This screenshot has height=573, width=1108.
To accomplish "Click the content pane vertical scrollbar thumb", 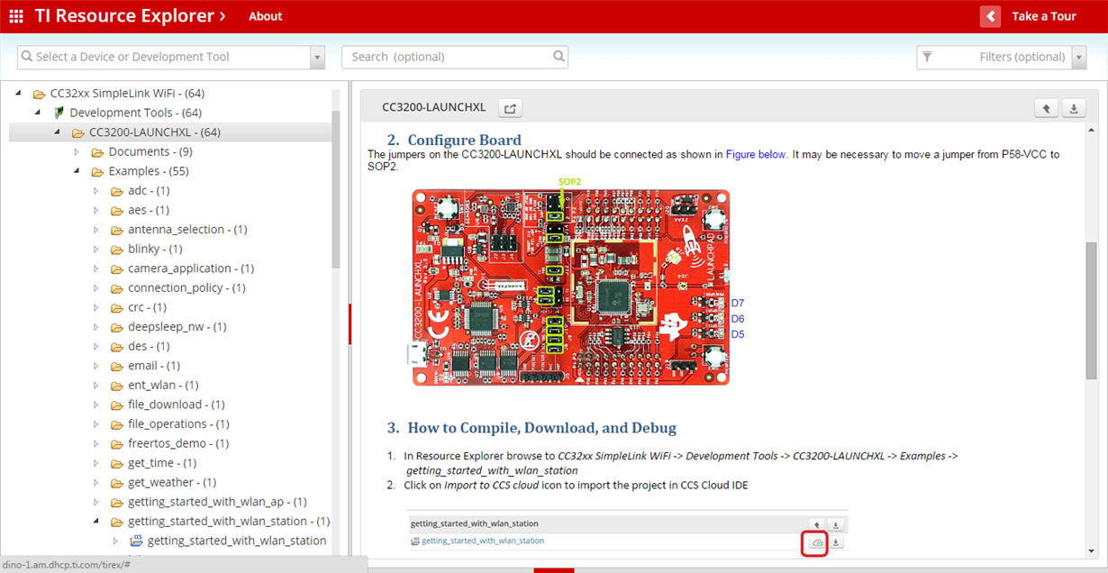I will 1092,311.
